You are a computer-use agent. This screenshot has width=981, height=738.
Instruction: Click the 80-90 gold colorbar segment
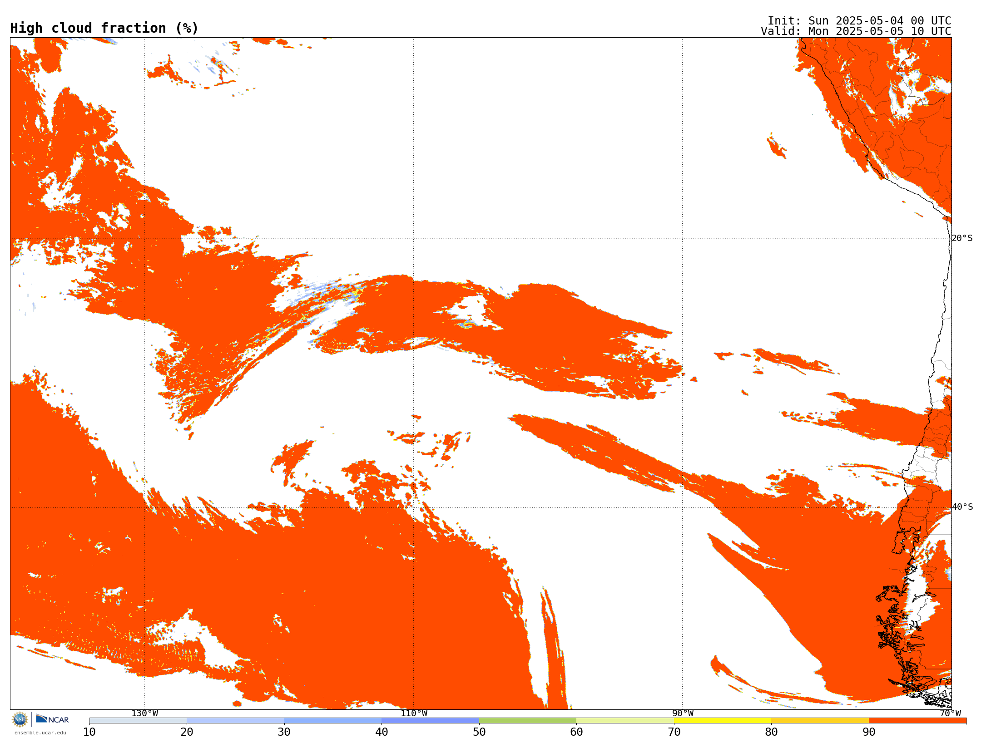tap(820, 721)
